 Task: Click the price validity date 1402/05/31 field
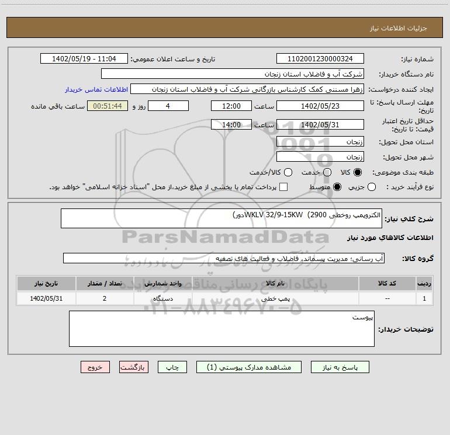click(320, 125)
